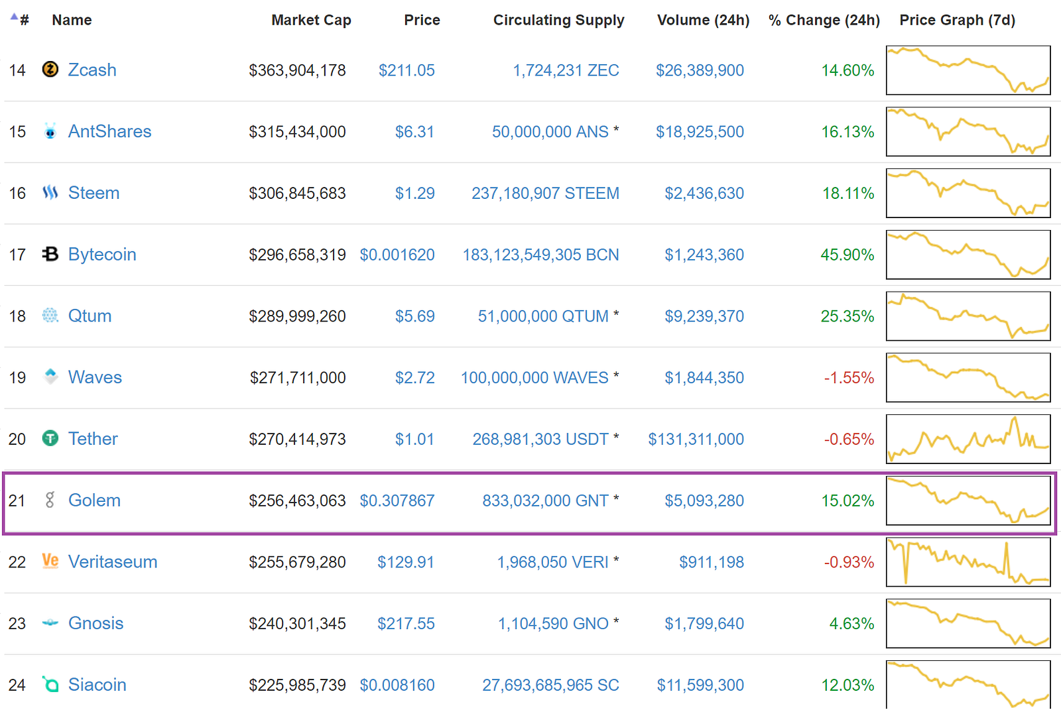Click Siacoin supply 27,693,685,965 SC
Image resolution: width=1061 pixels, height=712 pixels.
[550, 685]
